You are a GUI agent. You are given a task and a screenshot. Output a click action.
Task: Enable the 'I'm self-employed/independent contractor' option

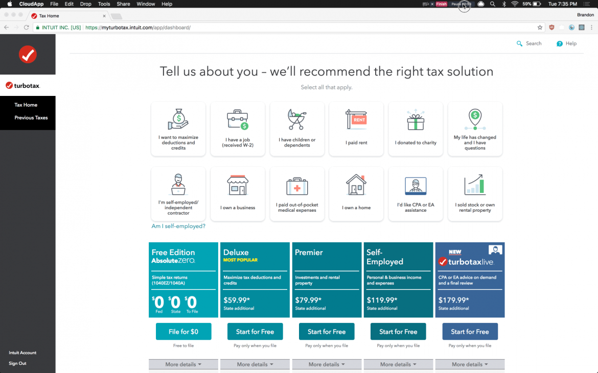pos(178,193)
